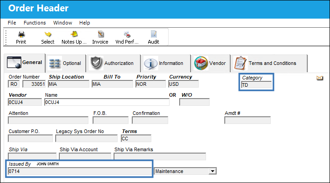
Task: Switch to the General tab
Action: tap(25, 63)
